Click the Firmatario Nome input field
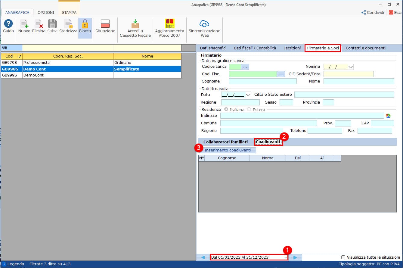 (x=359, y=81)
